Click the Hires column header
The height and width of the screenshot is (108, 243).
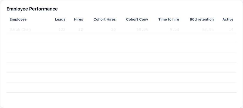click(x=78, y=19)
